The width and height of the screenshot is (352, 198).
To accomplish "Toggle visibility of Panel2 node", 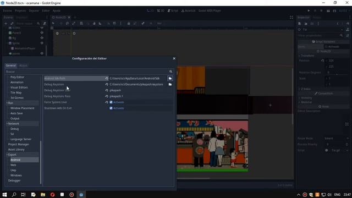I will click(42, 33).
